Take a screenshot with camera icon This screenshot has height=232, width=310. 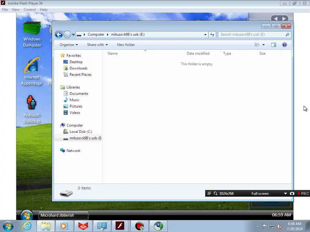pyautogui.click(x=292, y=194)
